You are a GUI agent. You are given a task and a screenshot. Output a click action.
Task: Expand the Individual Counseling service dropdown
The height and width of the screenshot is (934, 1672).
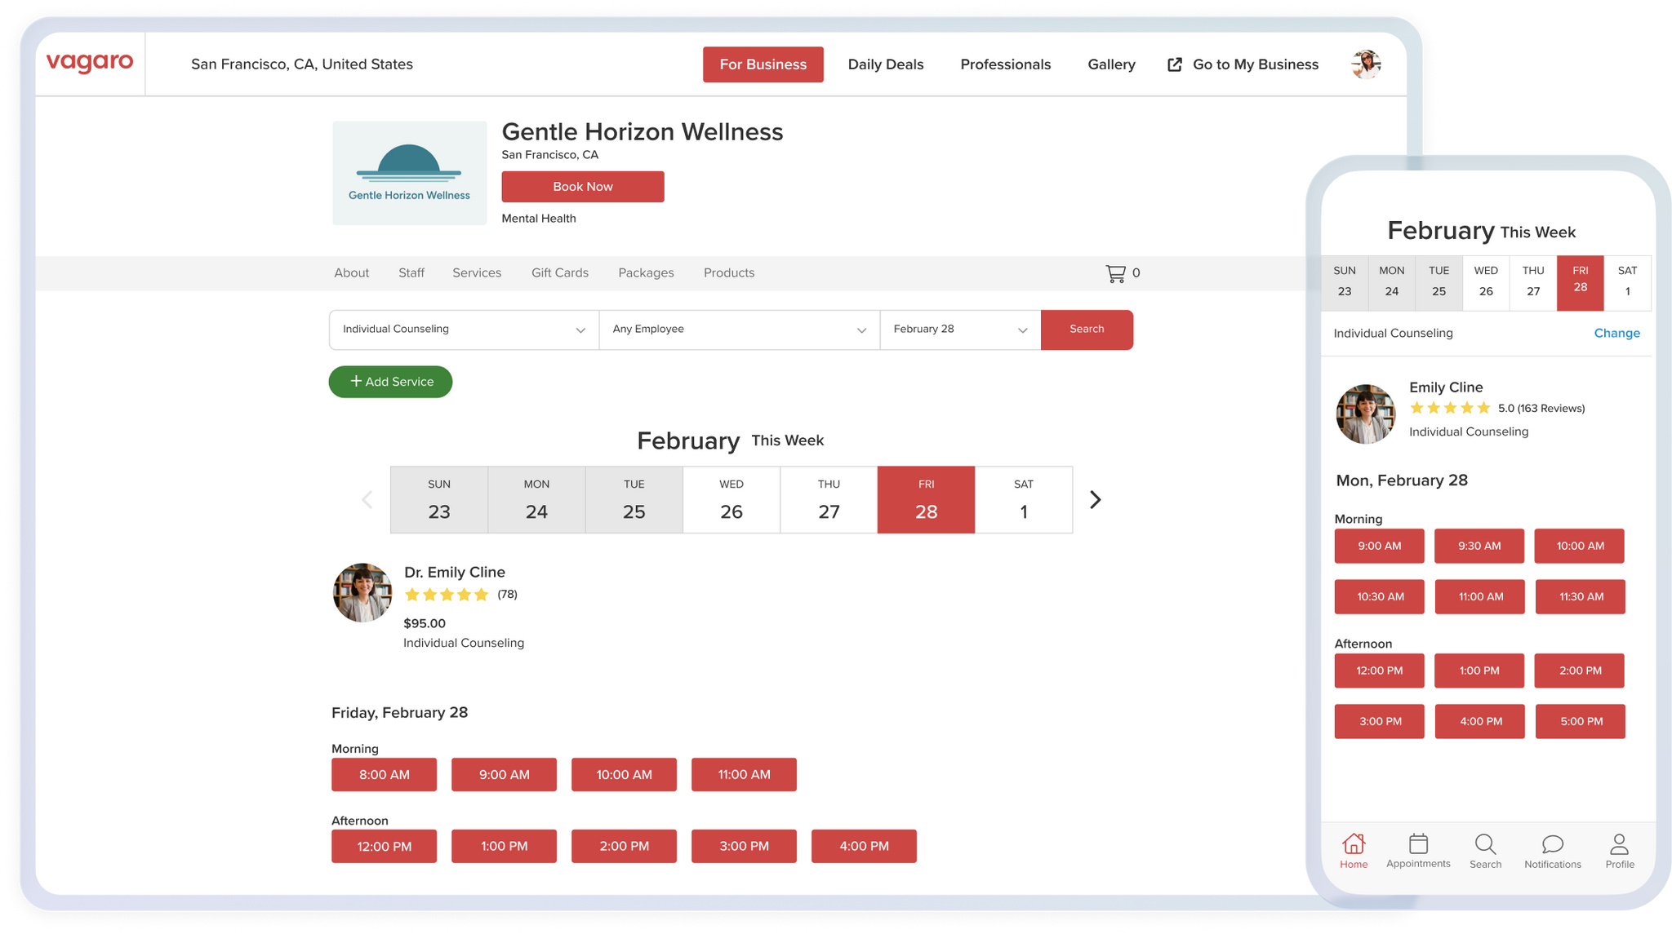click(464, 330)
